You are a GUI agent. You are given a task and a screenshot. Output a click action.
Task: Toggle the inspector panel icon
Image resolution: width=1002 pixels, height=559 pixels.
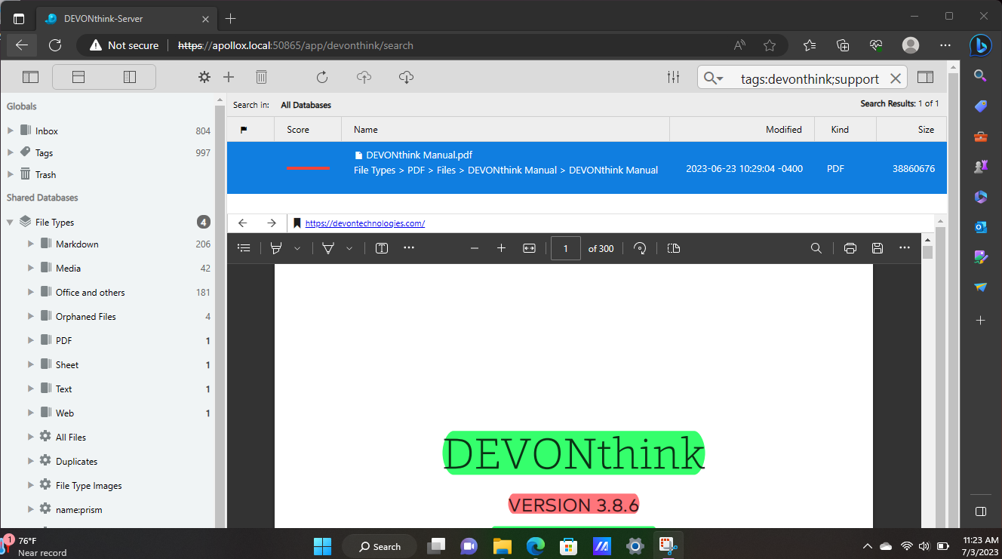[925, 77]
